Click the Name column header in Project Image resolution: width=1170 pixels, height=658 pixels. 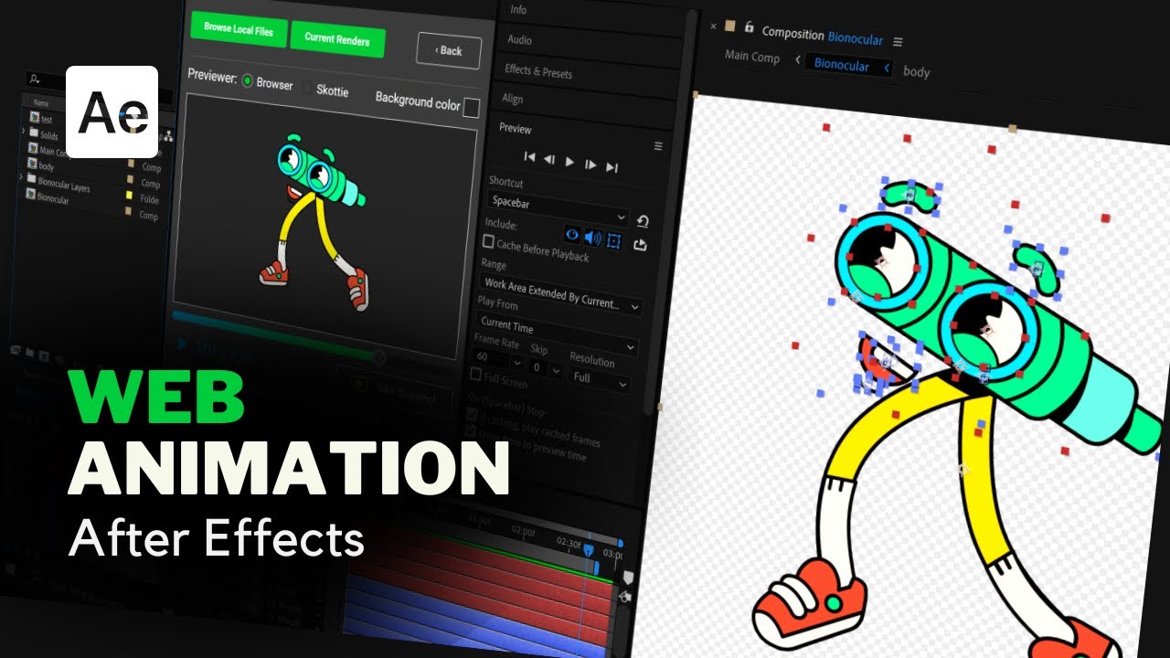coord(41,102)
